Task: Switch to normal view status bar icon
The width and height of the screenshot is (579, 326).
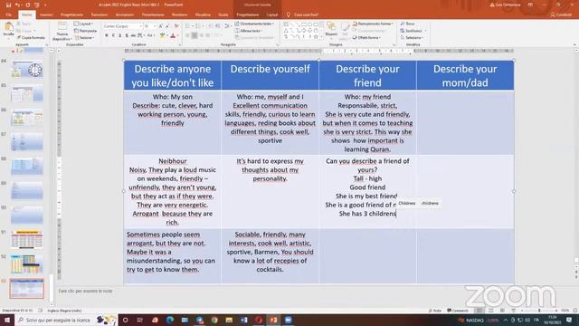Action: [x=479, y=311]
